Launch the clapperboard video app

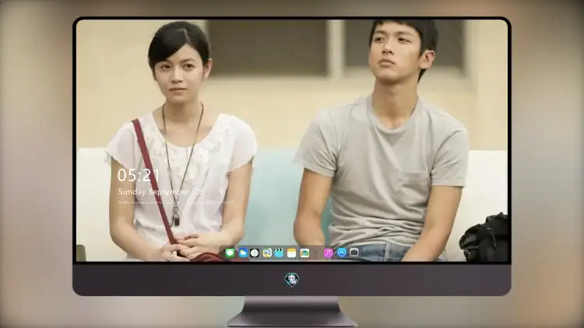[279, 253]
